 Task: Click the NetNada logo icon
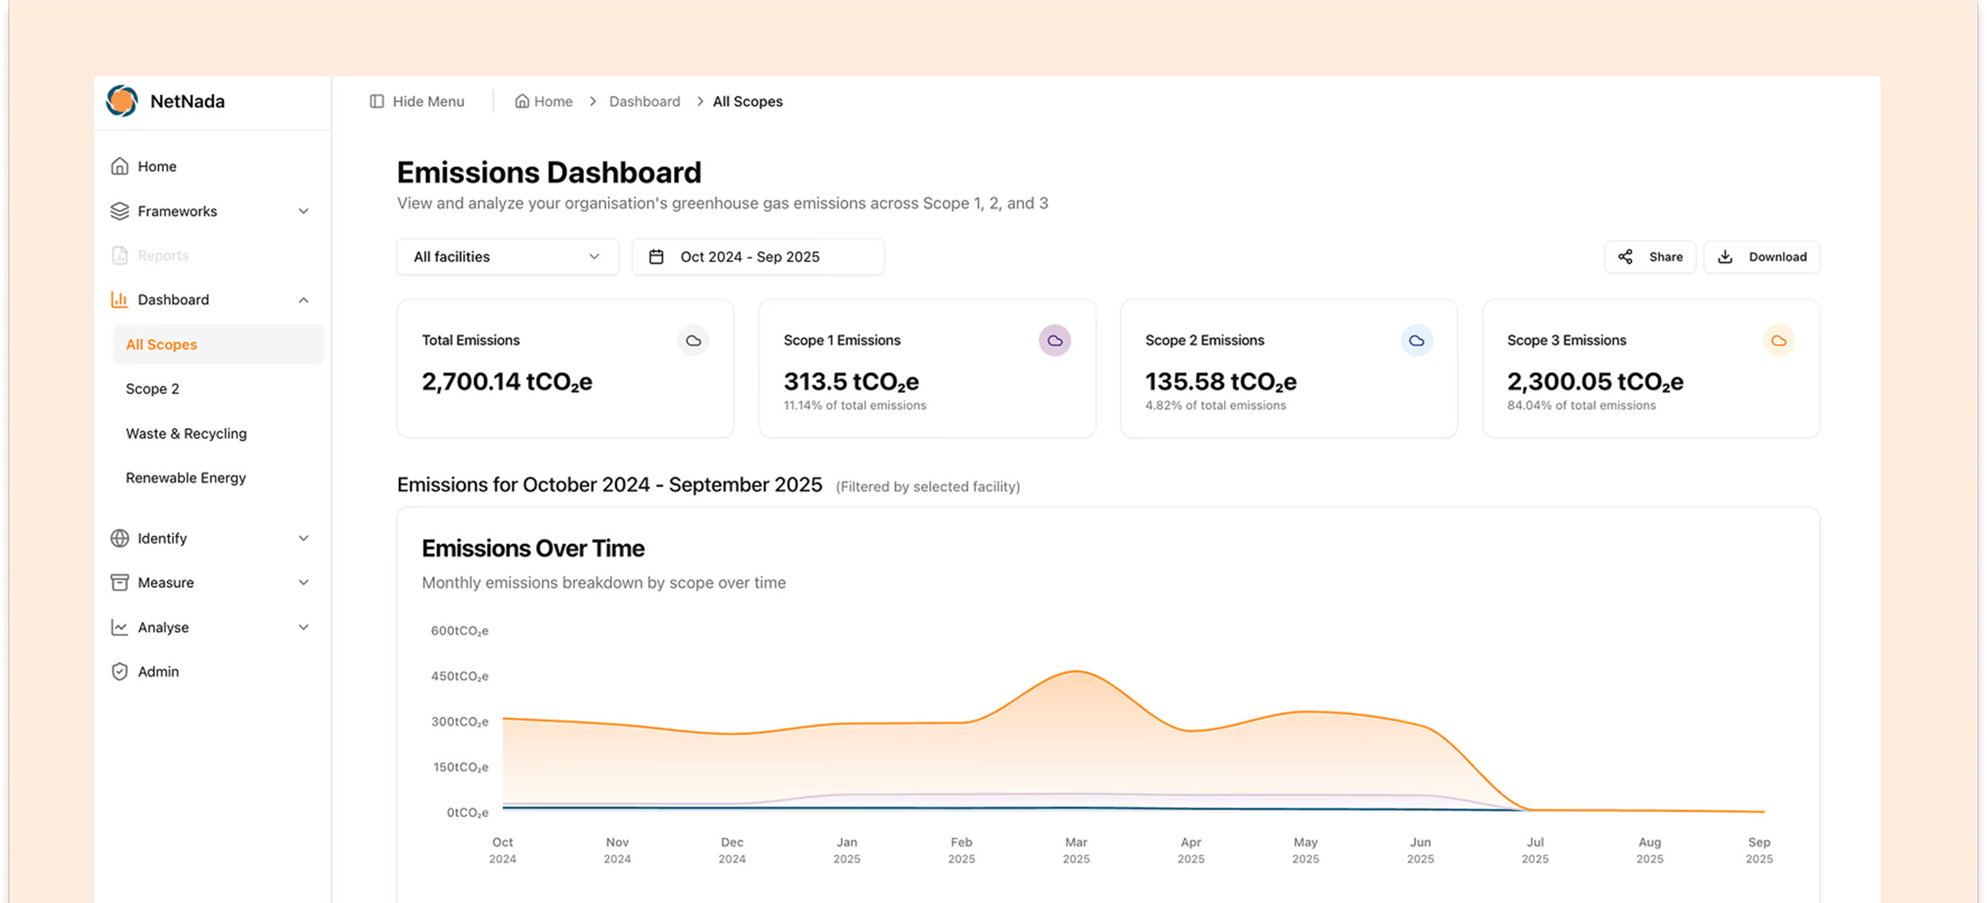pyautogui.click(x=122, y=101)
